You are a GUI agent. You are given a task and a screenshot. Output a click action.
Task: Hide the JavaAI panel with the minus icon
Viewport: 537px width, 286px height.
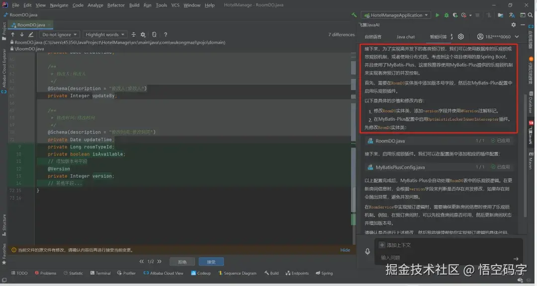[523, 25]
